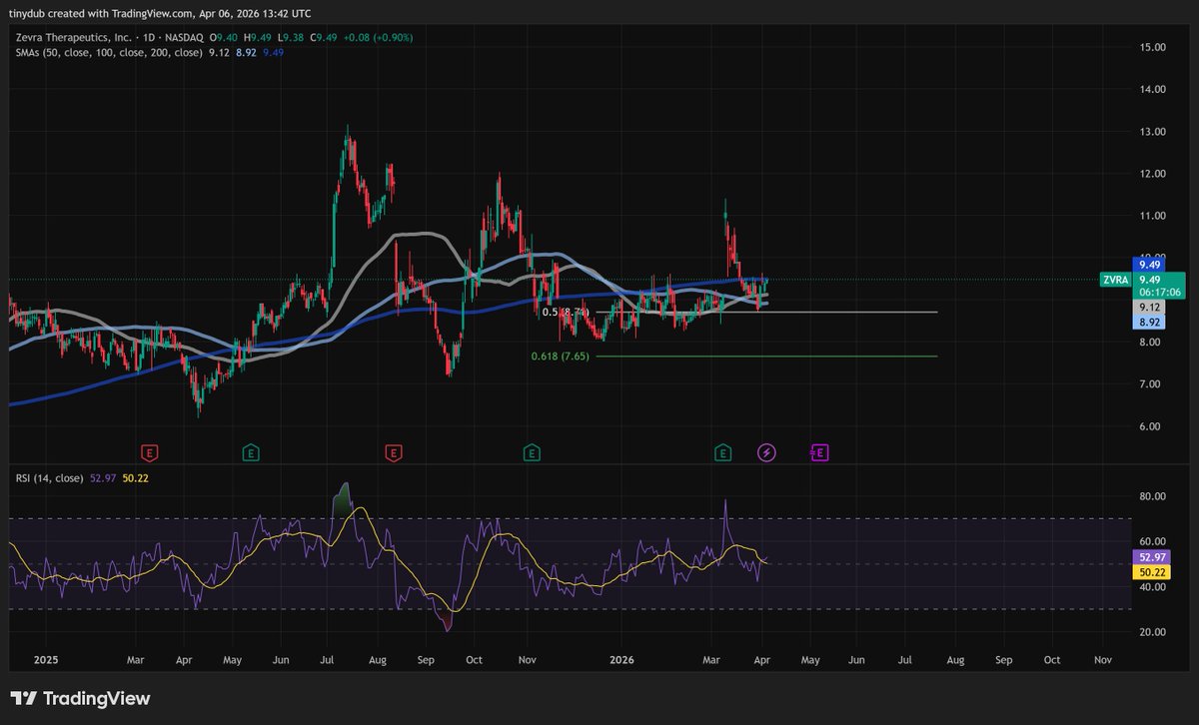Click the +0.08 (+0.90%) change value
This screenshot has height=725, width=1199.
377,37
